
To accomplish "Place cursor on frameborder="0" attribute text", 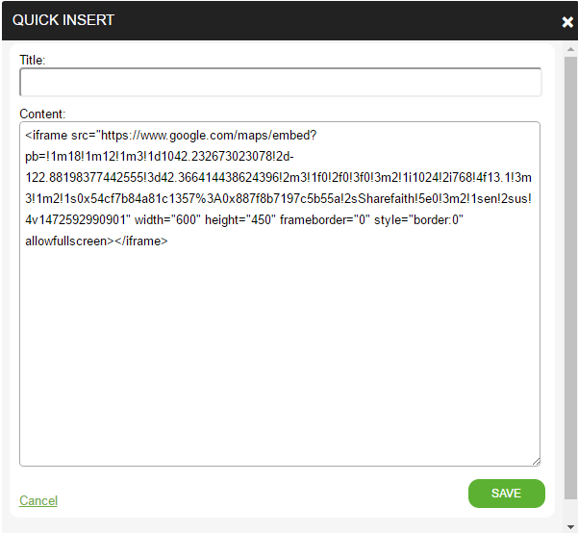I will [x=324, y=220].
